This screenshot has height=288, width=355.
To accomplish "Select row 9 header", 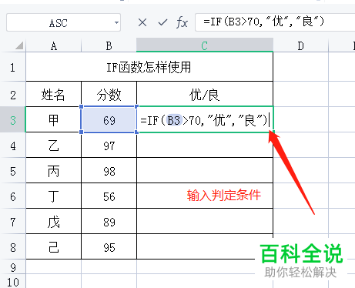I will (13, 267).
